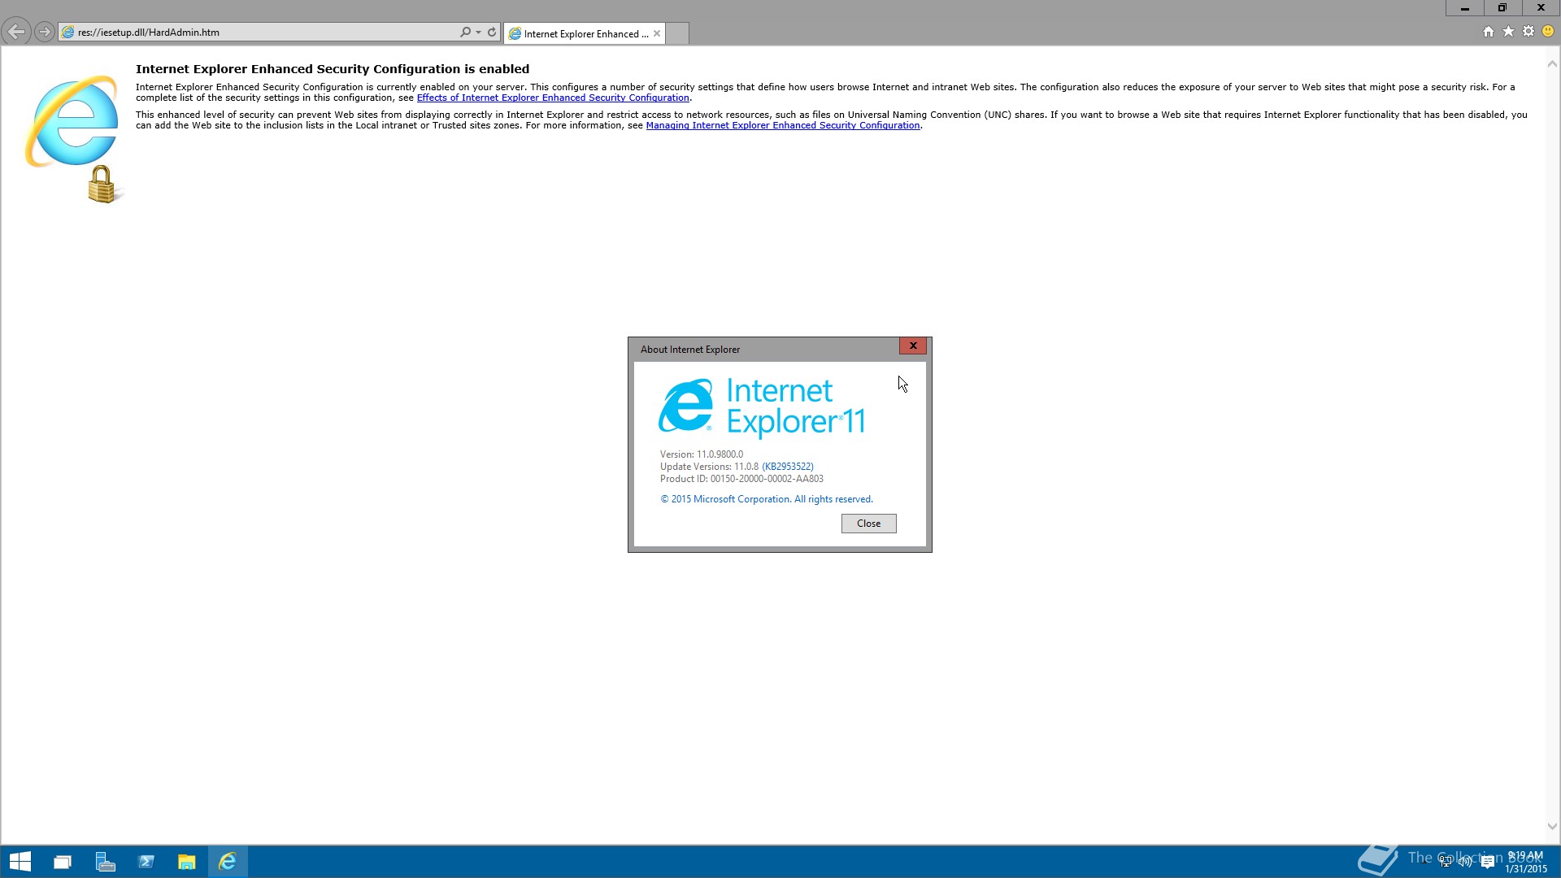Click the page scrollbar up arrow
Image resolution: width=1561 pixels, height=878 pixels.
[1552, 63]
